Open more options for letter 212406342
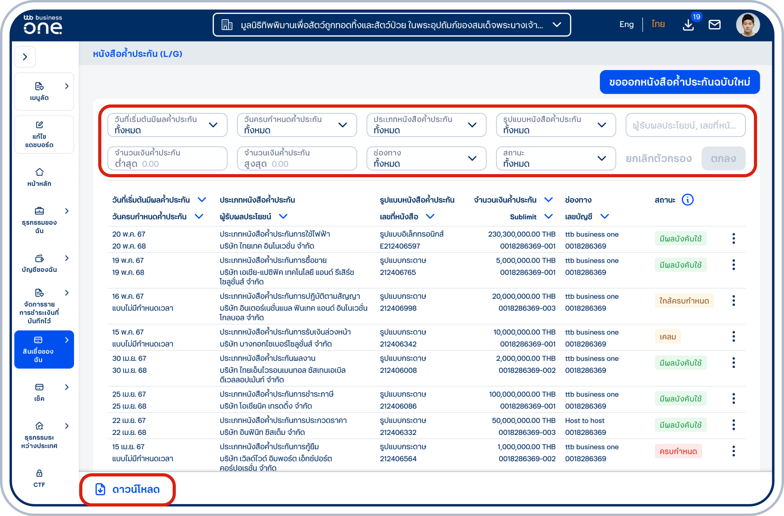The height and width of the screenshot is (516, 784). [x=734, y=336]
